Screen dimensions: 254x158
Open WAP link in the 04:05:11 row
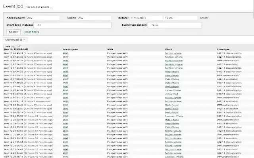65,112
